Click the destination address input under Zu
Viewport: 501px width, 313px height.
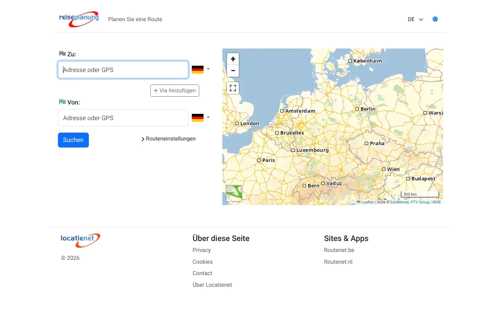click(123, 70)
